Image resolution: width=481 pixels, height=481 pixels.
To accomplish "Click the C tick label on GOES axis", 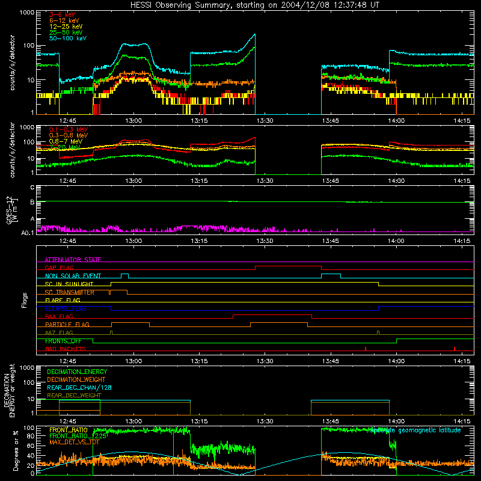I will point(32,188).
